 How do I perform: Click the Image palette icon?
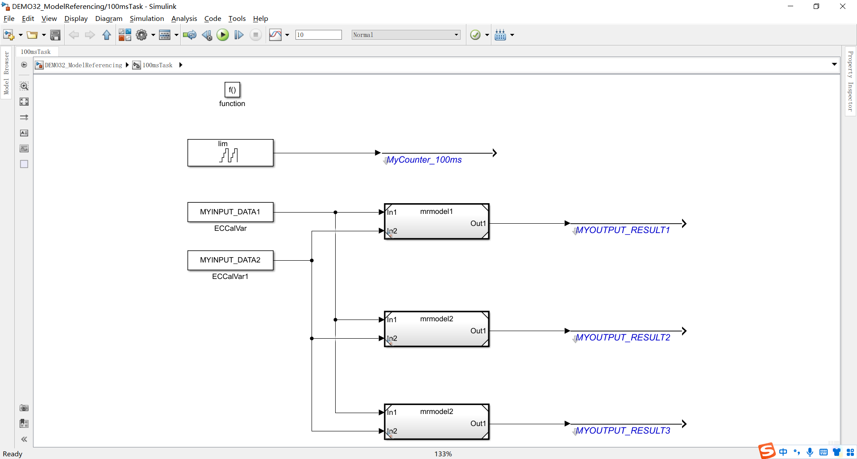pos(24,148)
